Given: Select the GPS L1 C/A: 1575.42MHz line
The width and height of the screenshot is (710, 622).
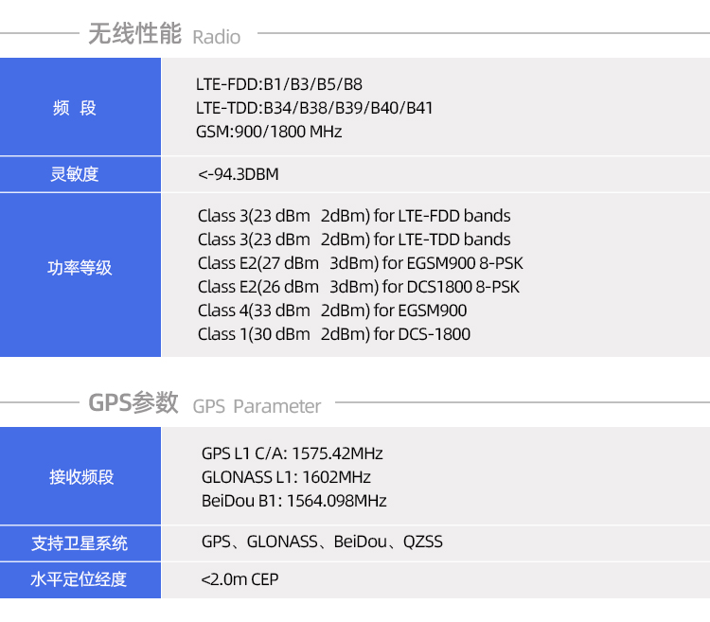Looking at the screenshot, I should [x=293, y=453].
